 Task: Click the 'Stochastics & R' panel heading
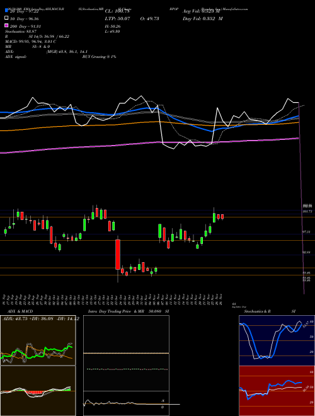click(257, 311)
